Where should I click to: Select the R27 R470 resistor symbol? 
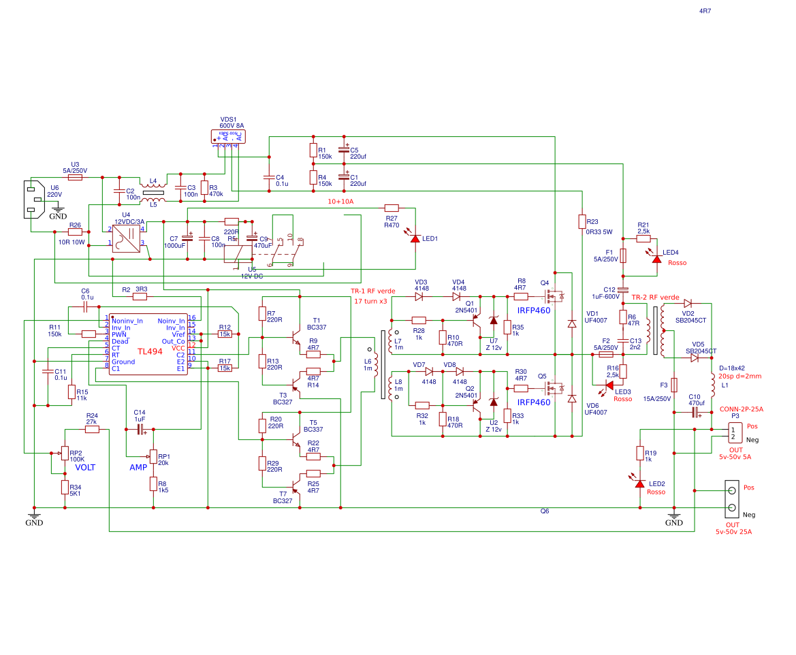point(392,208)
